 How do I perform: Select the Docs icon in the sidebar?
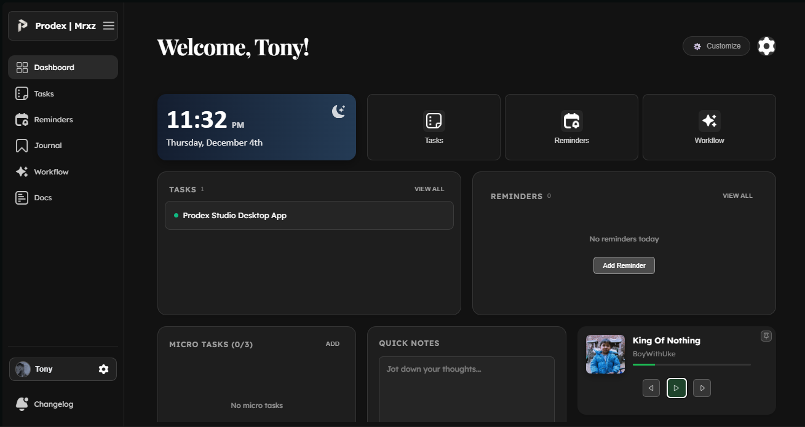click(21, 197)
